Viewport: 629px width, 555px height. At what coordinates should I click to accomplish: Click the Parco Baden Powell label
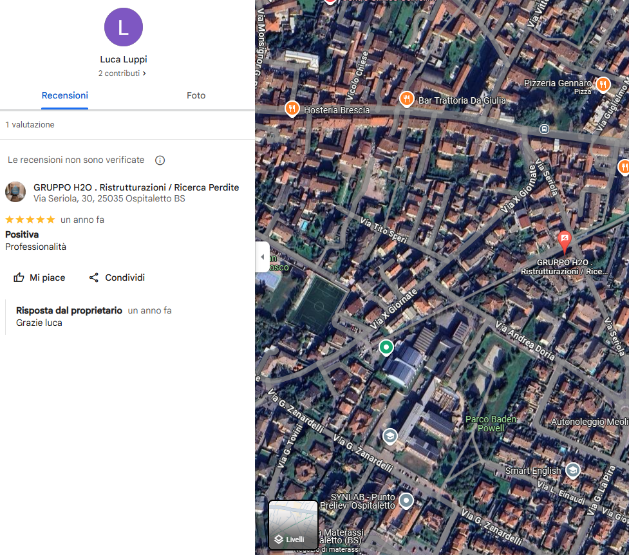491,424
